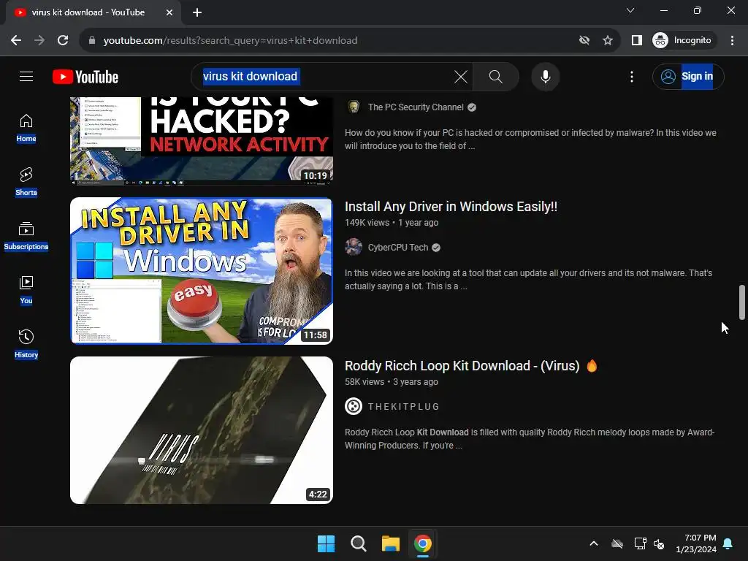748x561 pixels.
Task: Open the YouTube hamburger guide menu
Action: pyautogui.click(x=26, y=76)
